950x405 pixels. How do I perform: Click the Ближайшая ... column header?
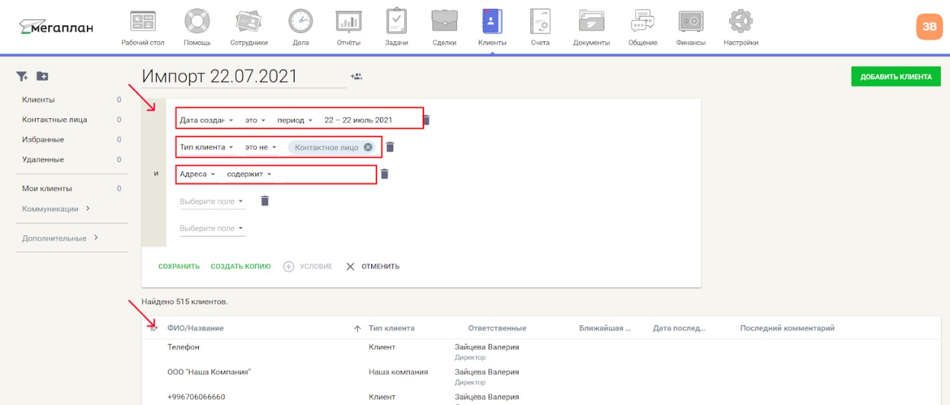pos(606,328)
